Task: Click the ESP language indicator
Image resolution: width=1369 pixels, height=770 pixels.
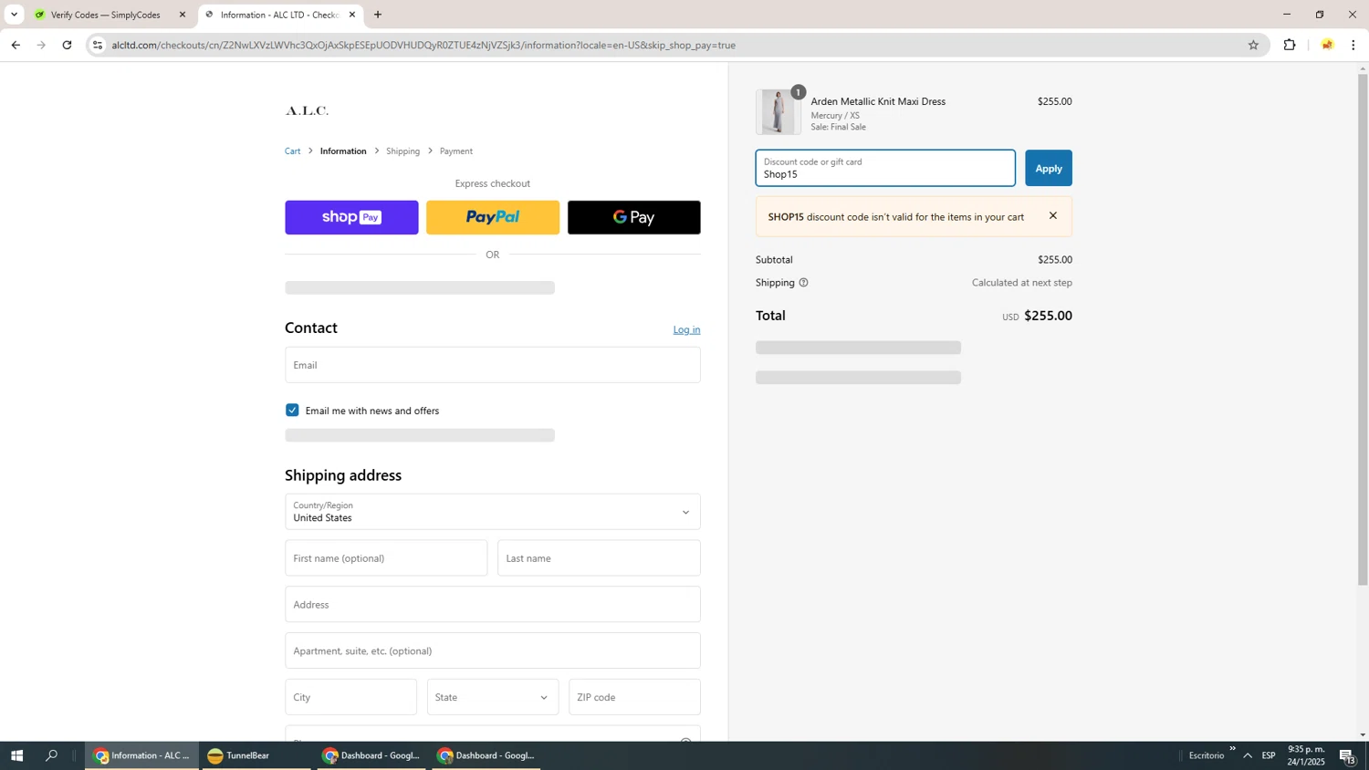Action: click(x=1269, y=755)
